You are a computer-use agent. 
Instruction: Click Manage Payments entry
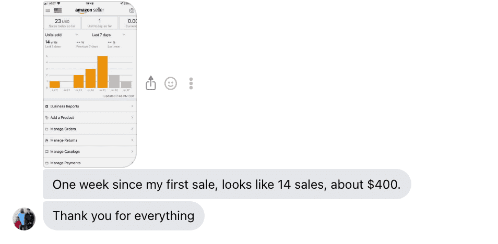[x=89, y=163]
